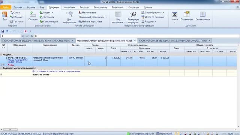Select the quantity cell showing 0

tap(95, 61)
